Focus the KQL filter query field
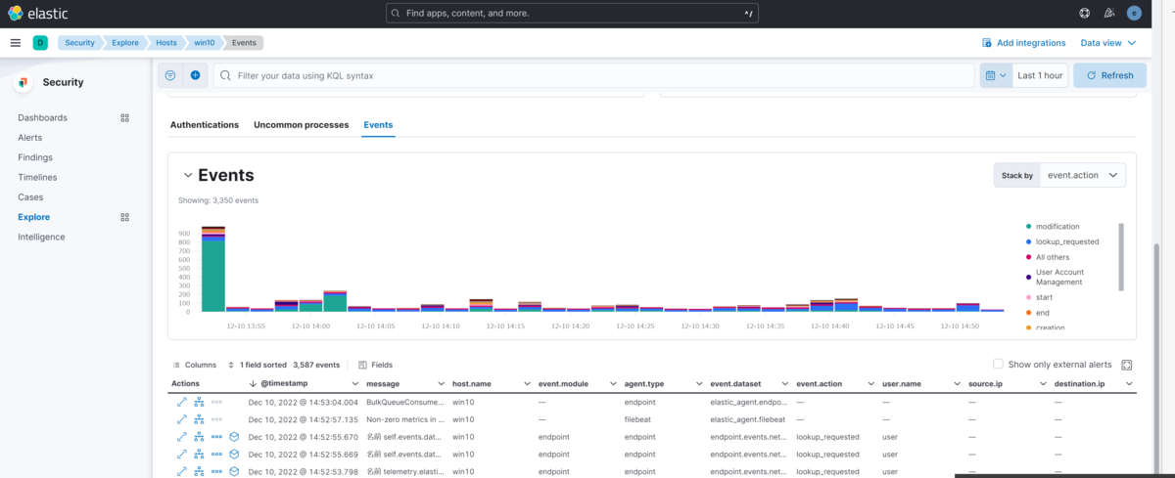1175x478 pixels. pos(592,75)
